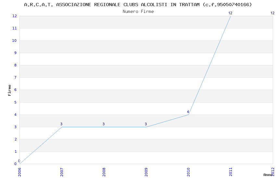Click the 'Anno' x-axis label
276x178 pixels.
(x=268, y=175)
